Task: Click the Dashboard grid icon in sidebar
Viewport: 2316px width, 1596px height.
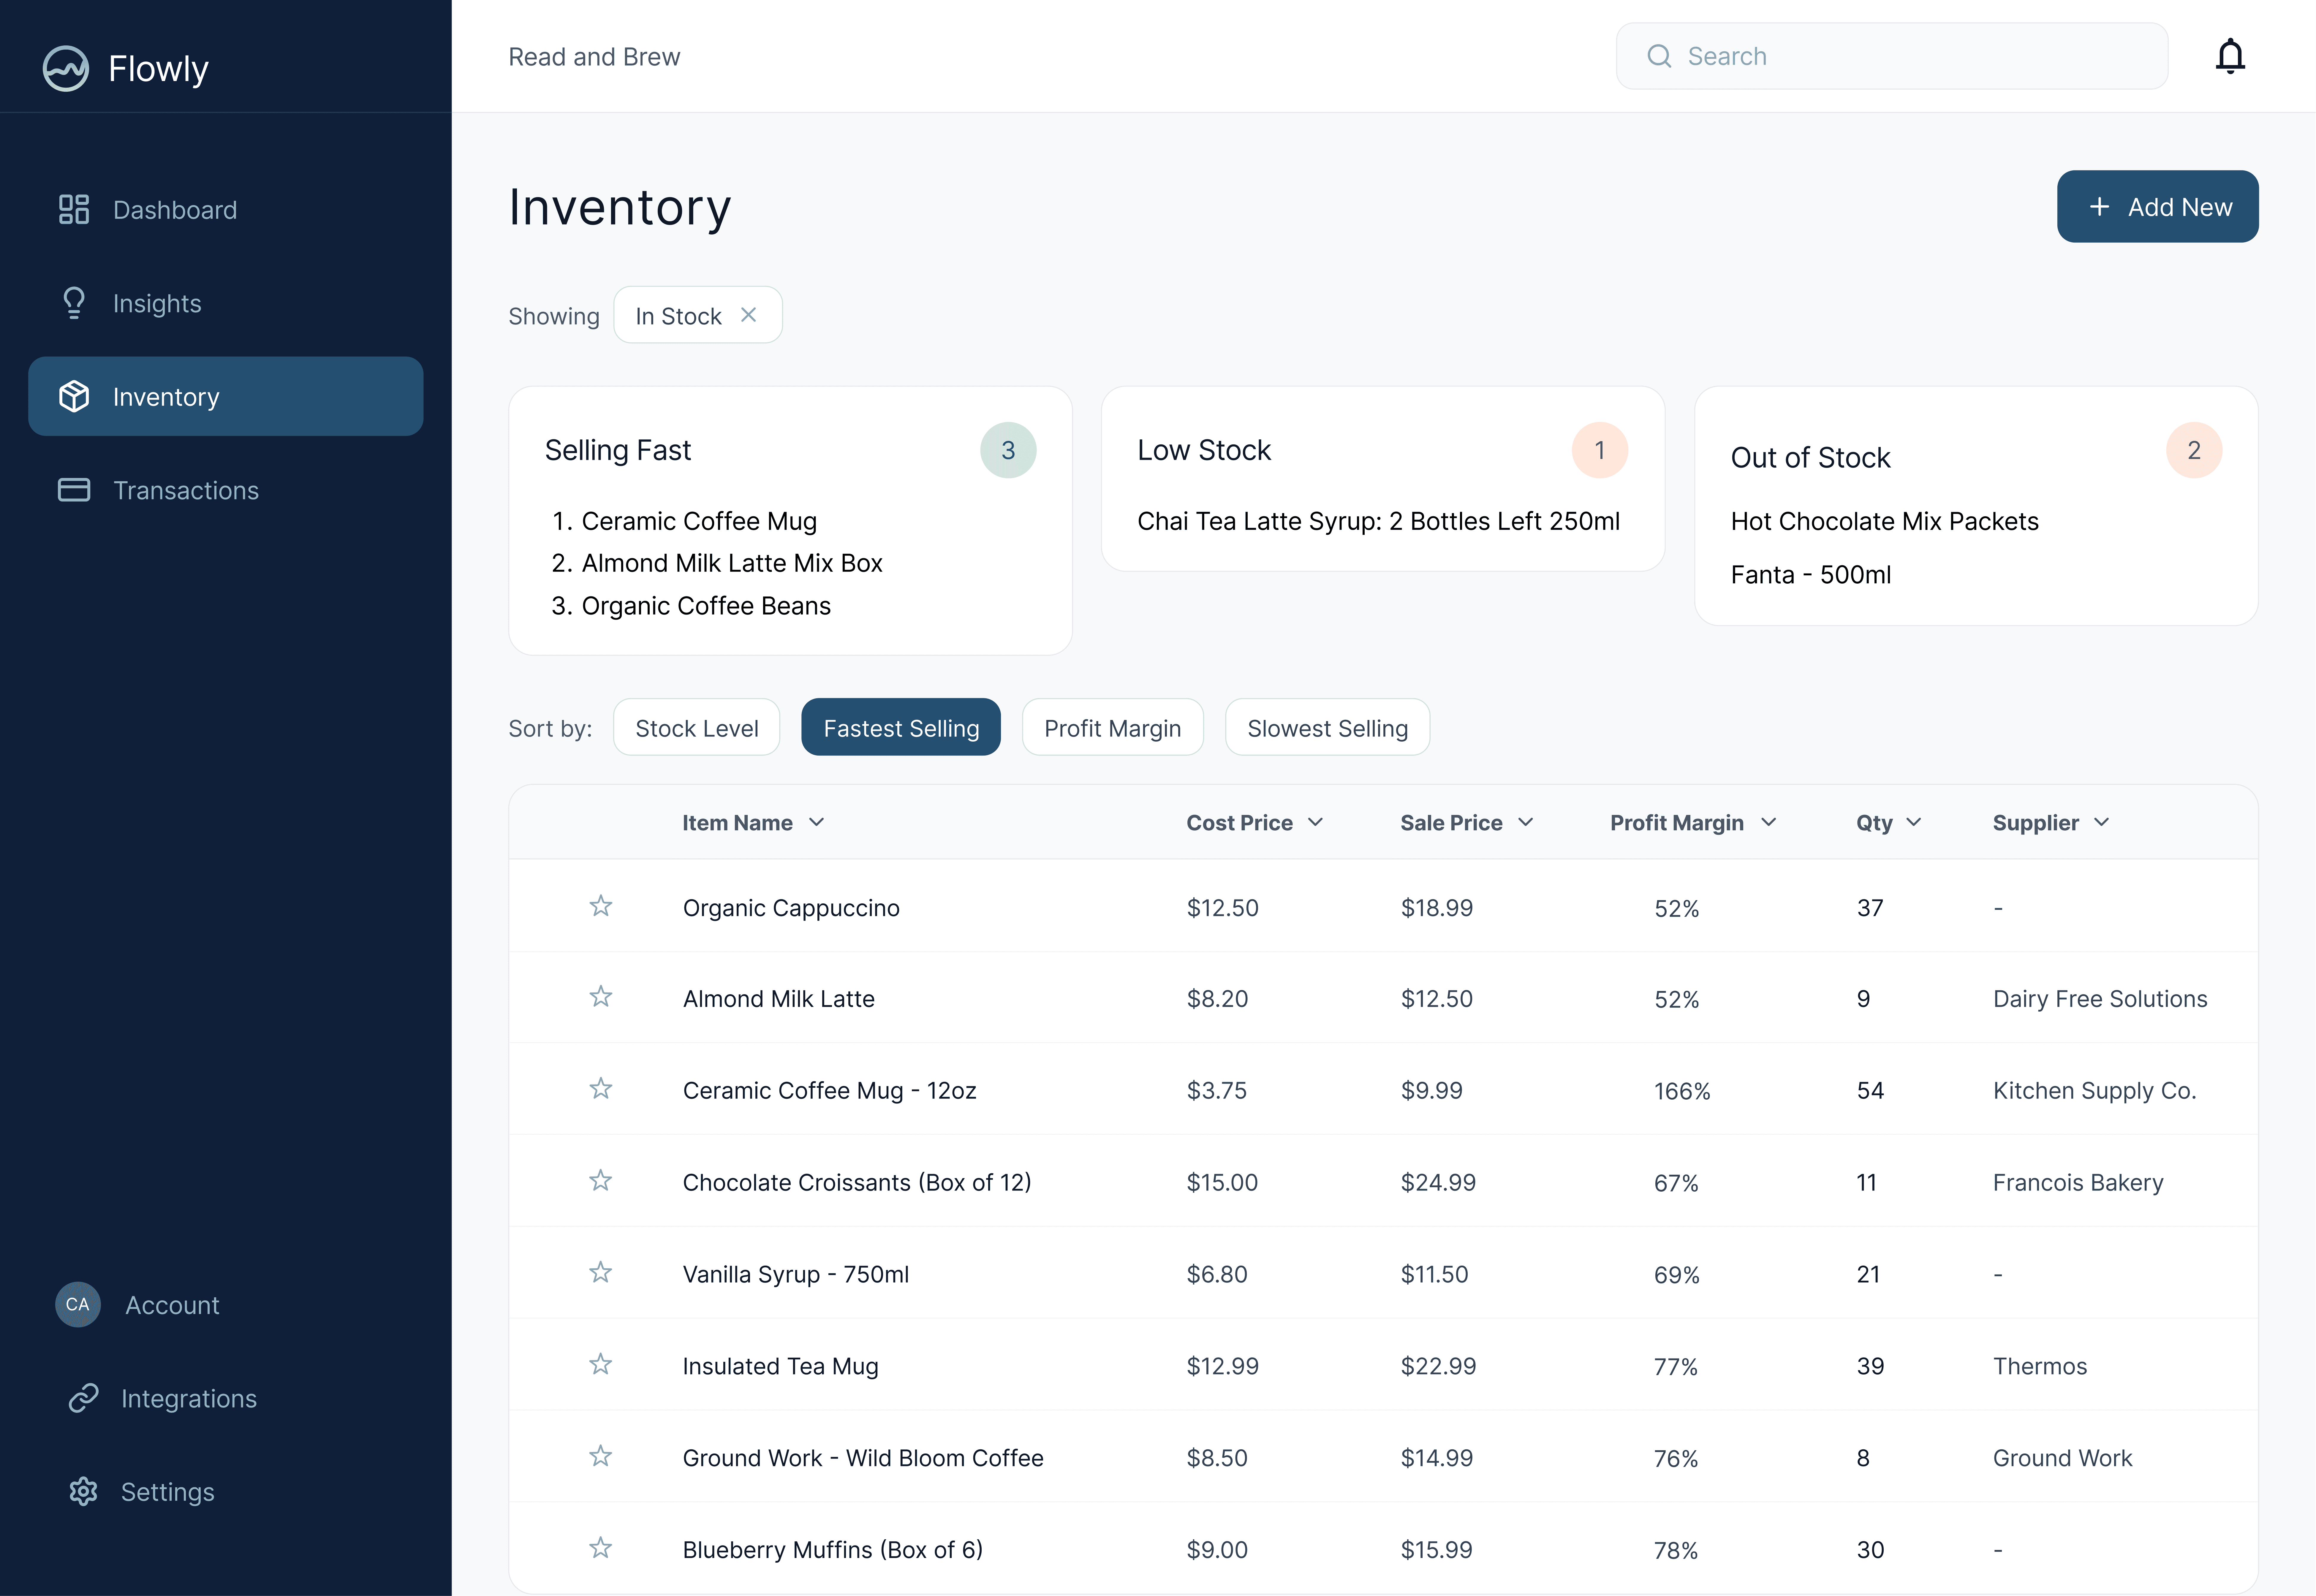Action: pyautogui.click(x=74, y=209)
